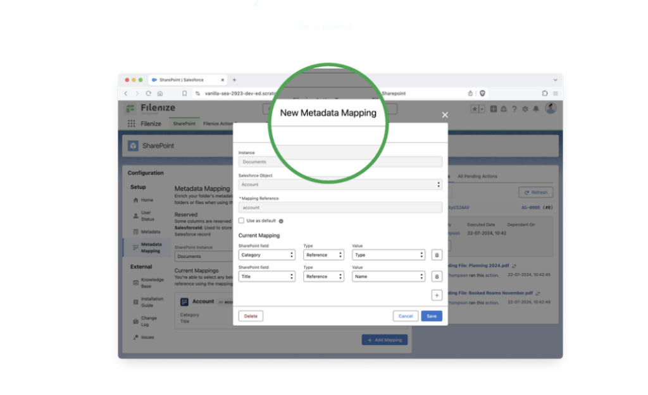The height and width of the screenshot is (395, 648).
Task: Add a new mapping row with plus icon
Action: (437, 295)
